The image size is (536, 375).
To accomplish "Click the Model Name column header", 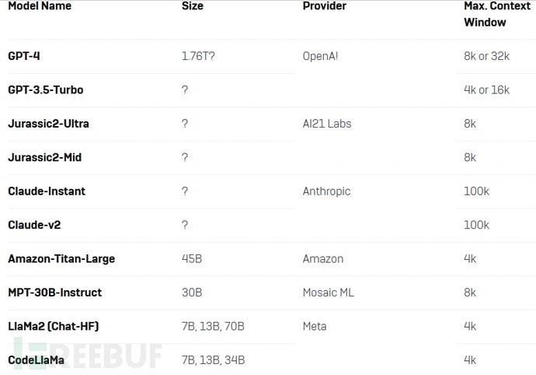I will coord(40,6).
